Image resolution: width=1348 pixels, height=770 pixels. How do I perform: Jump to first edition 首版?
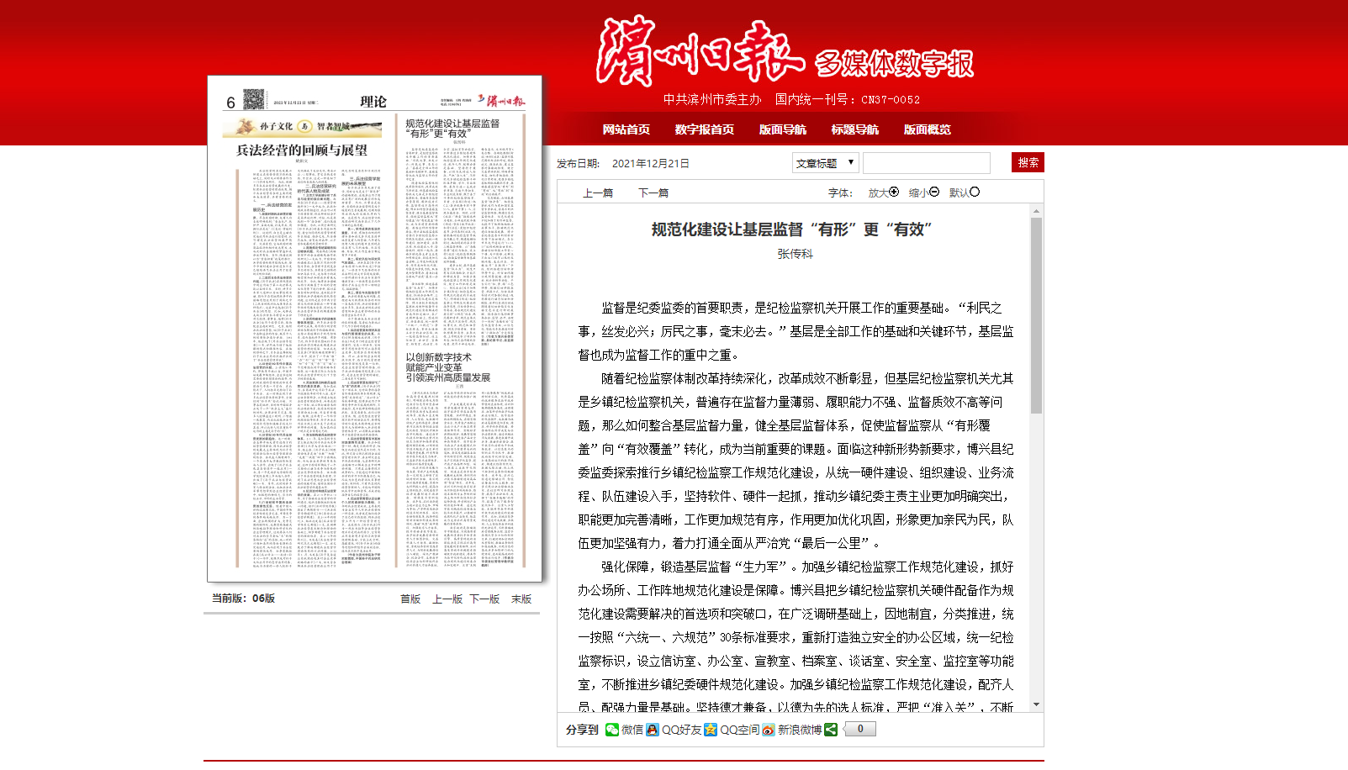click(x=410, y=599)
